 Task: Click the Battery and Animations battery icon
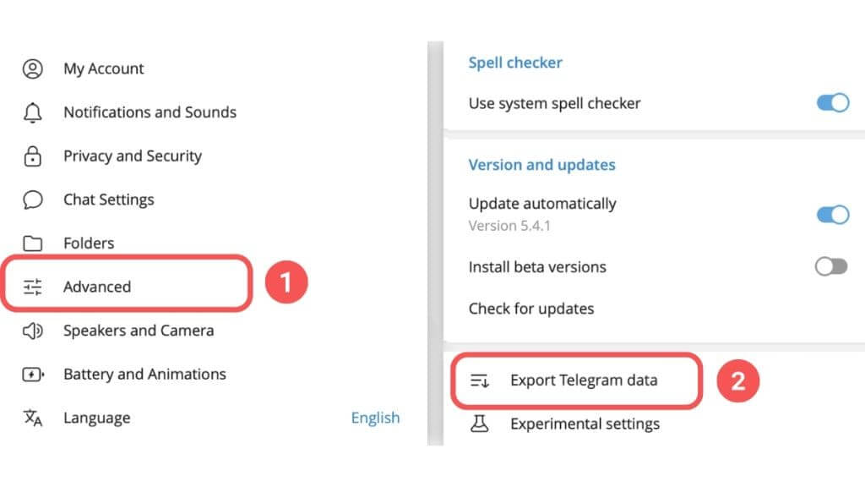point(33,375)
